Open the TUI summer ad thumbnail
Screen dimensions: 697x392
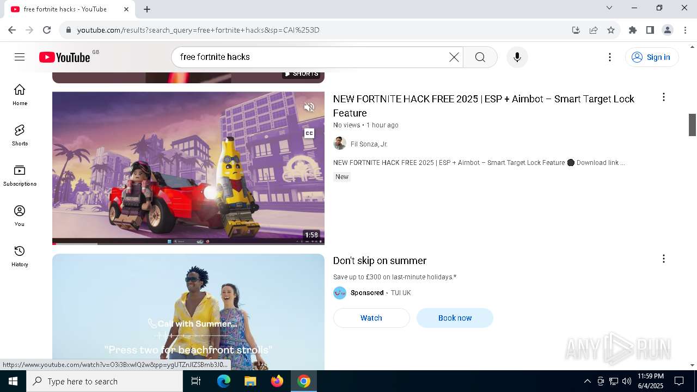(x=188, y=312)
